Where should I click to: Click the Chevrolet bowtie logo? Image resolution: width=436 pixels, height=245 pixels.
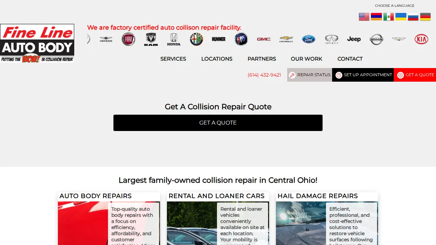[x=286, y=39]
